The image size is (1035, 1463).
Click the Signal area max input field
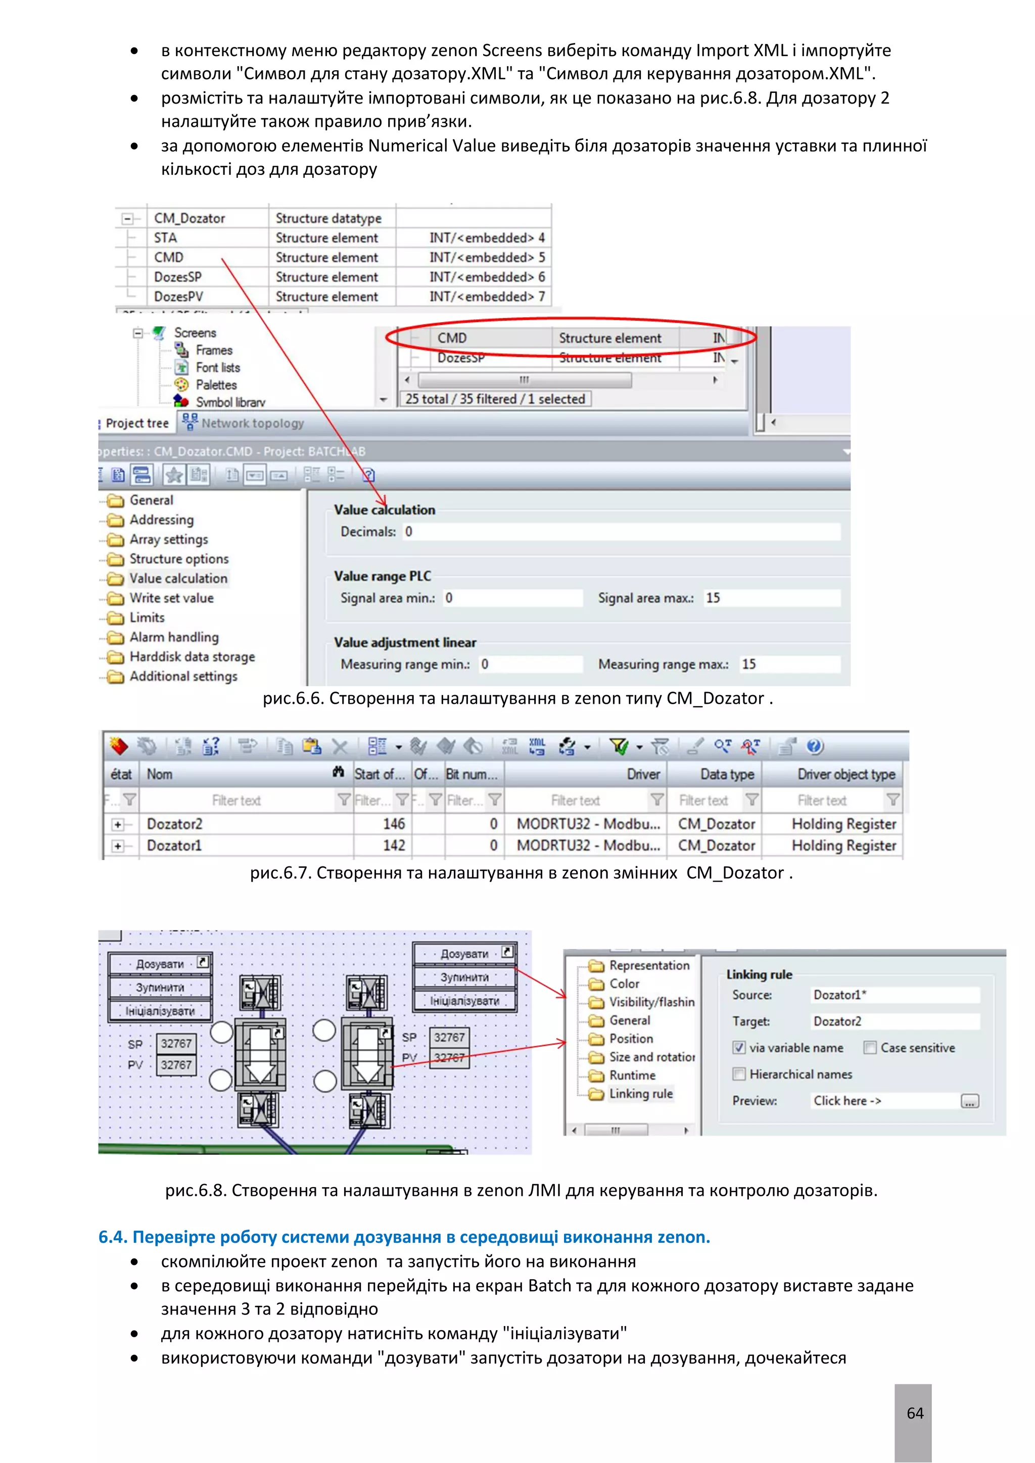[771, 598]
